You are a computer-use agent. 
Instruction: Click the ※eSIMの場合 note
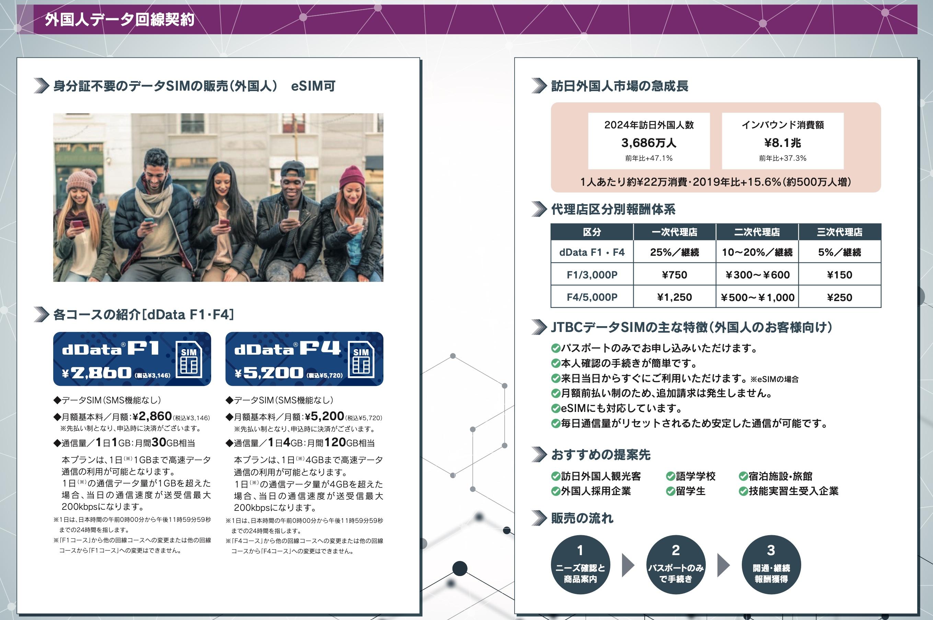[774, 379]
